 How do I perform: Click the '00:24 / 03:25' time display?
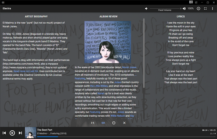(x=209, y=130)
